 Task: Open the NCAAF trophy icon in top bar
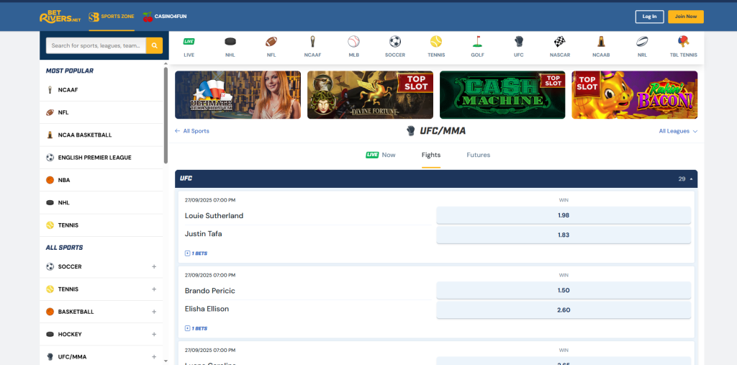(312, 41)
